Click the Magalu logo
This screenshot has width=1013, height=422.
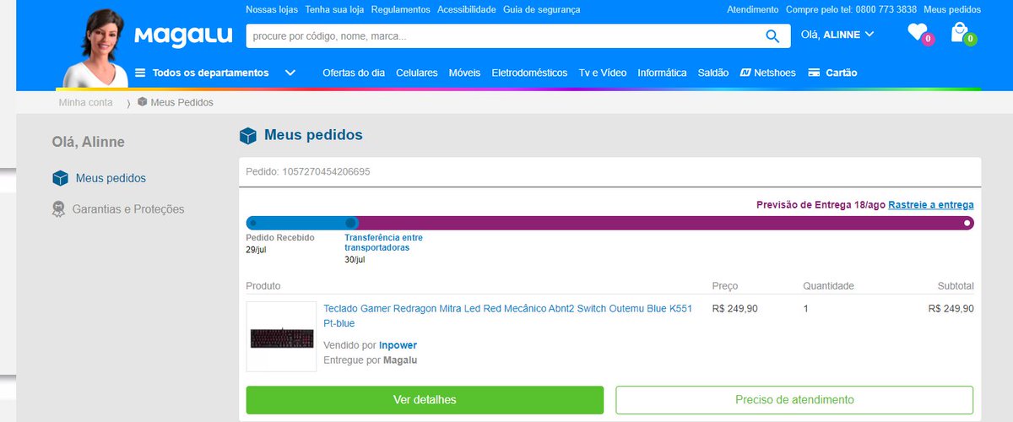[183, 35]
